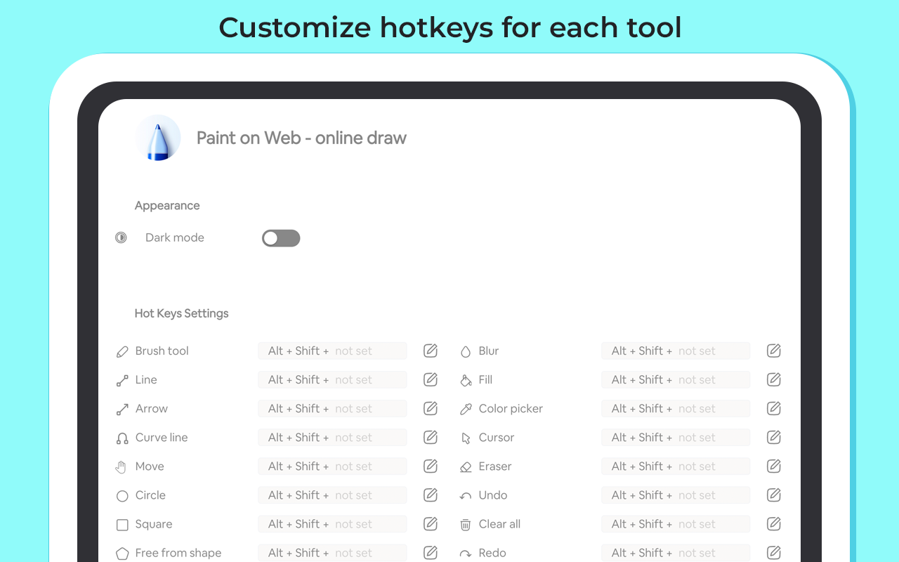899x562 pixels.
Task: Click the Redo arrow icon
Action: tap(466, 554)
